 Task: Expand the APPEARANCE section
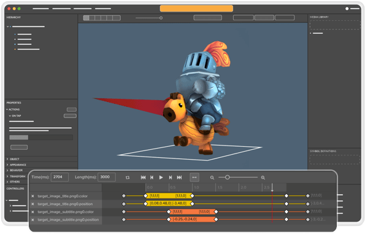tap(7, 165)
